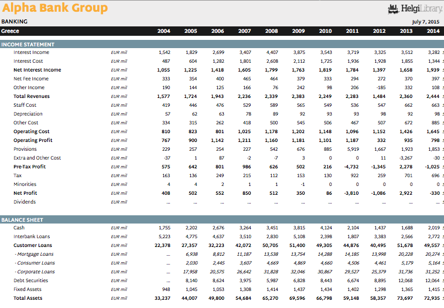Select Corporate Loans 2009 value 32,046
This screenshot has width=444, height=308.
pyautogui.click(x=298, y=272)
